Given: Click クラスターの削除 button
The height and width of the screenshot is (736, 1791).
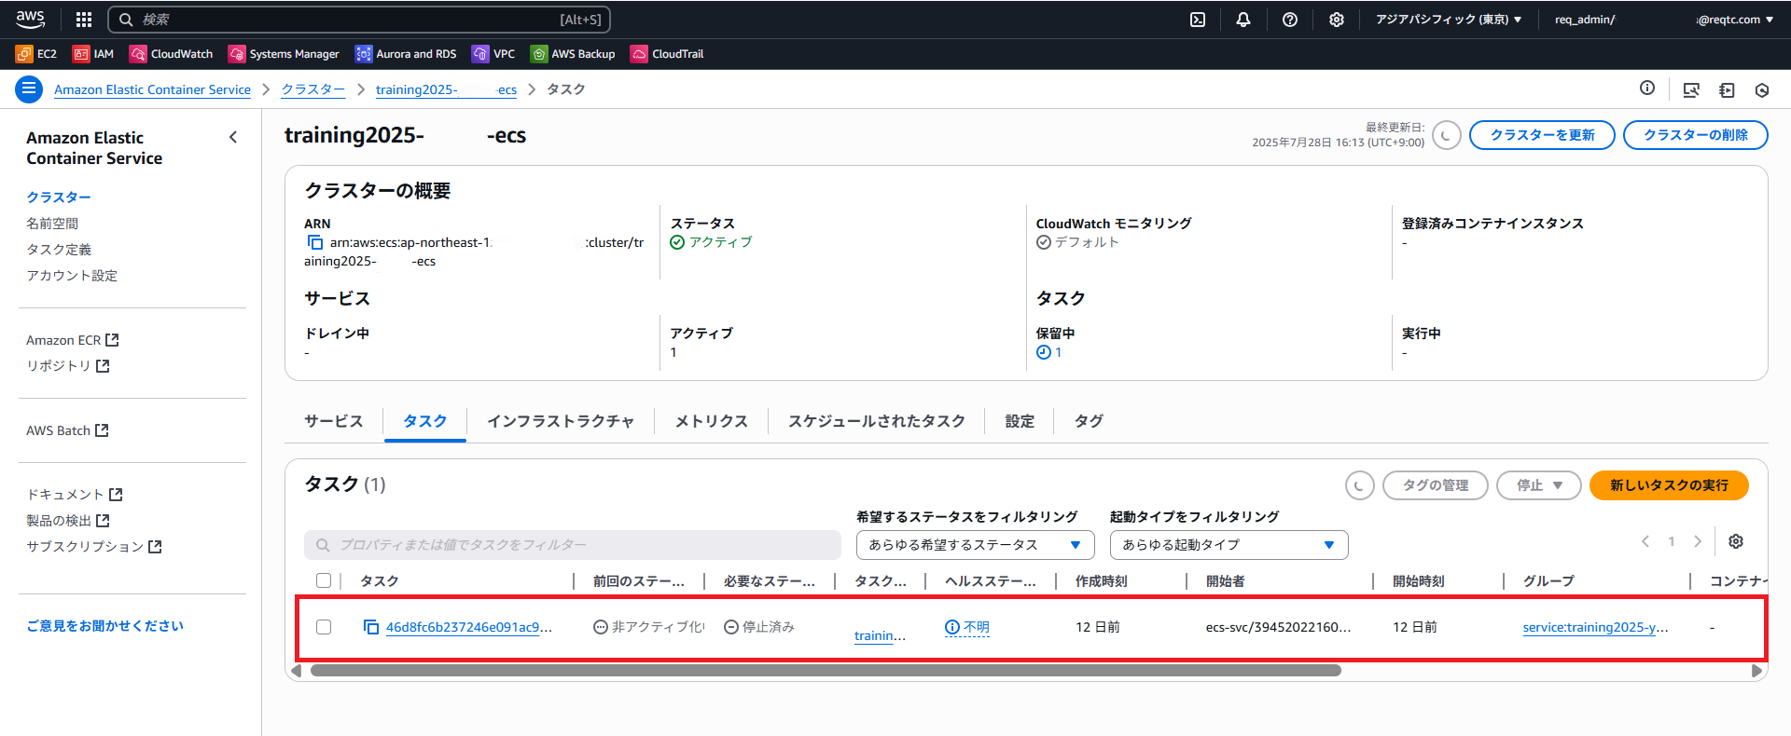Looking at the screenshot, I should pos(1695,135).
